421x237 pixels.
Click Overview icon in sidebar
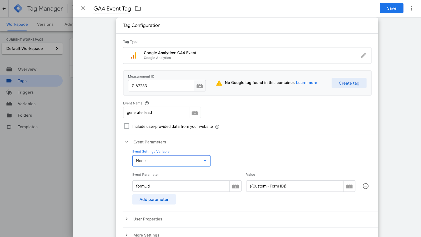(x=9, y=69)
